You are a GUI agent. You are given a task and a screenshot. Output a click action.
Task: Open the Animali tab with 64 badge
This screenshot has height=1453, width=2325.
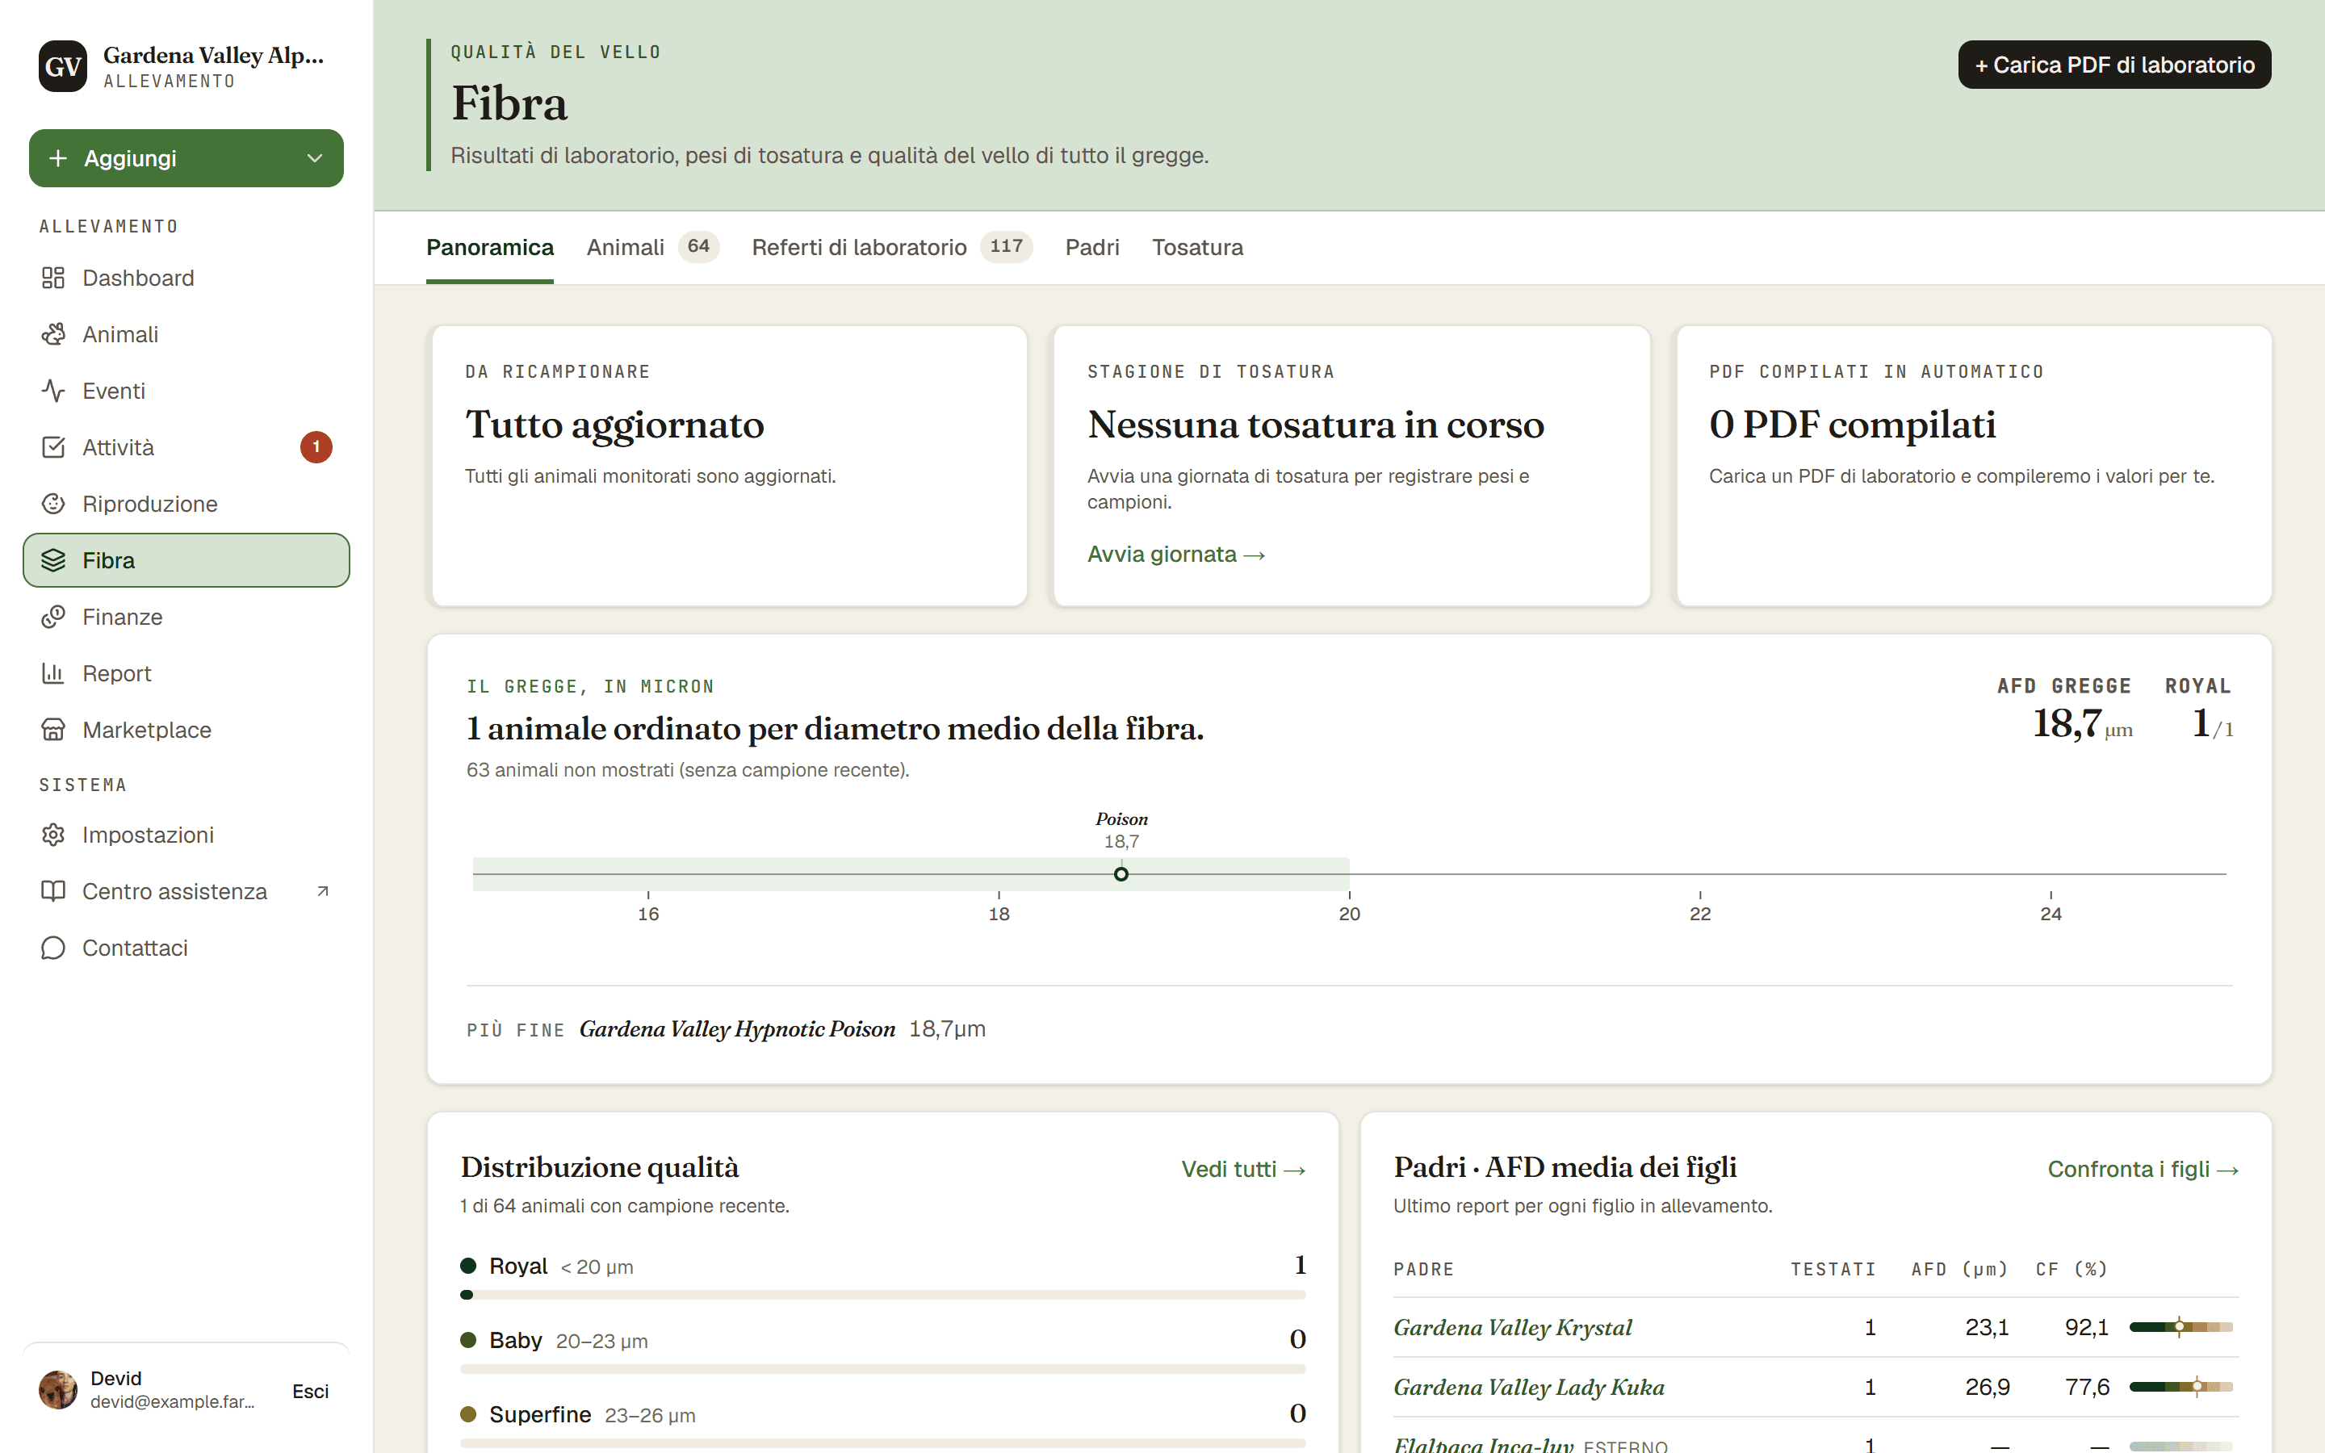tap(652, 248)
